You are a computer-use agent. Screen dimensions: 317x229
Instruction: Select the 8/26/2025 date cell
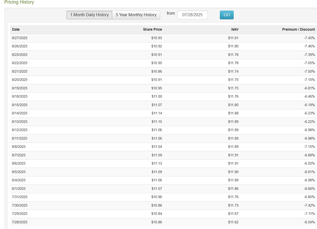click(20, 46)
